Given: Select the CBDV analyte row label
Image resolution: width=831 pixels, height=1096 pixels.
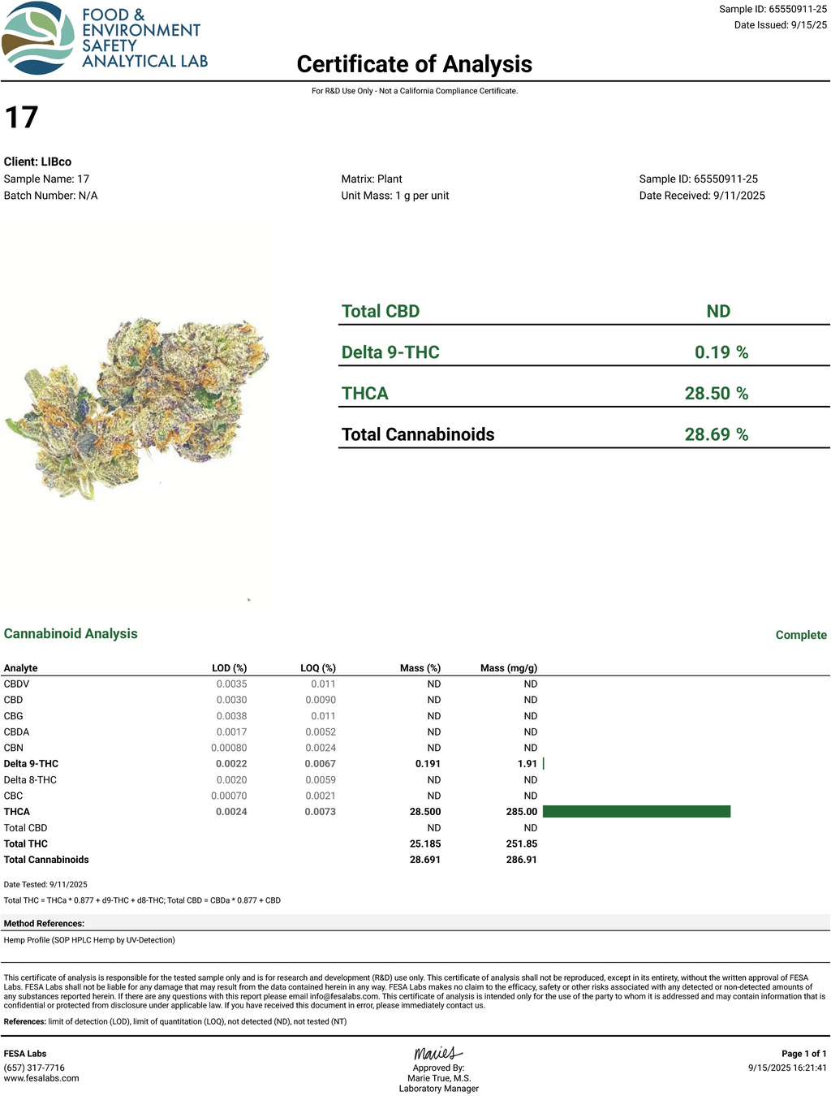Looking at the screenshot, I should [16, 684].
